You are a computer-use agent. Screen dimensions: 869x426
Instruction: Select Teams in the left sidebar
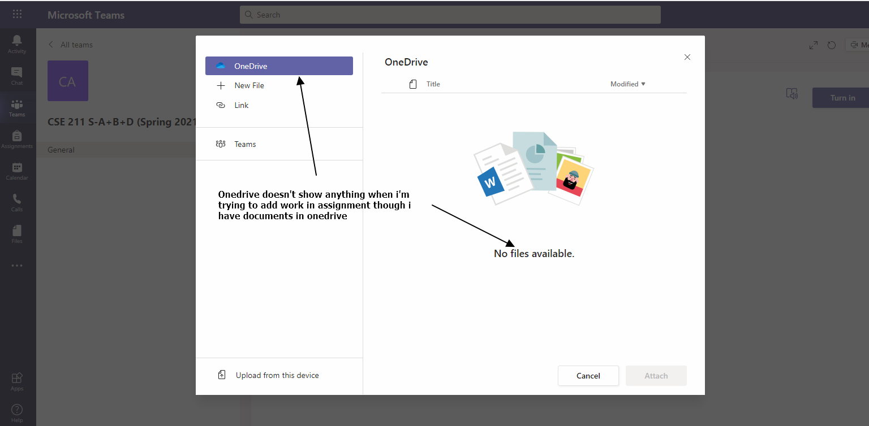(17, 108)
